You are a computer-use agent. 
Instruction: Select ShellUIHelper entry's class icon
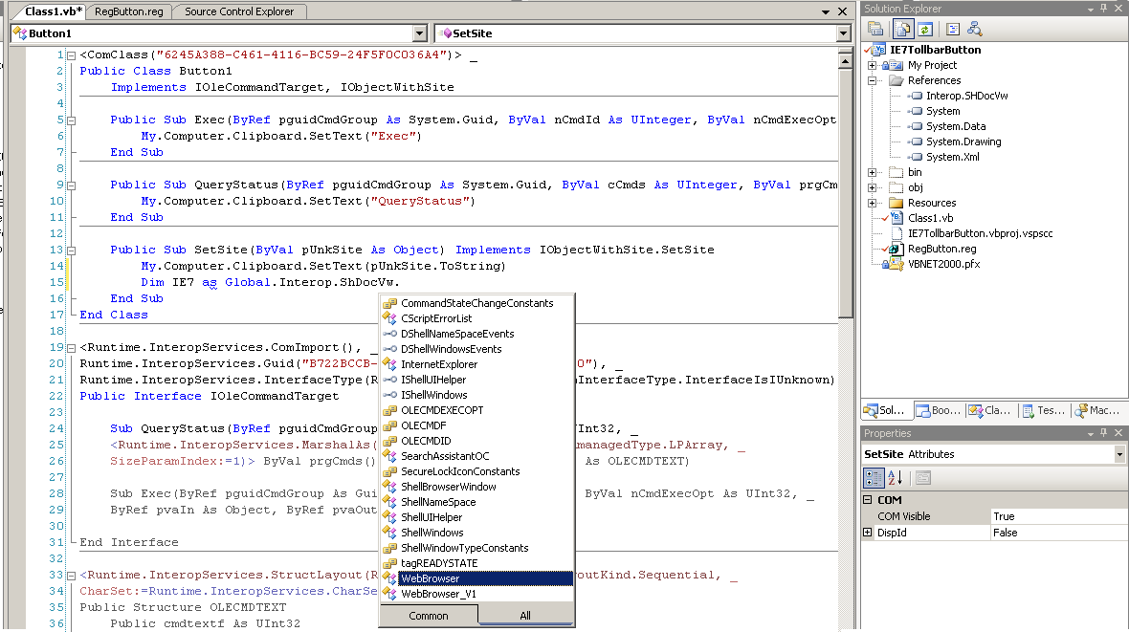pos(389,517)
